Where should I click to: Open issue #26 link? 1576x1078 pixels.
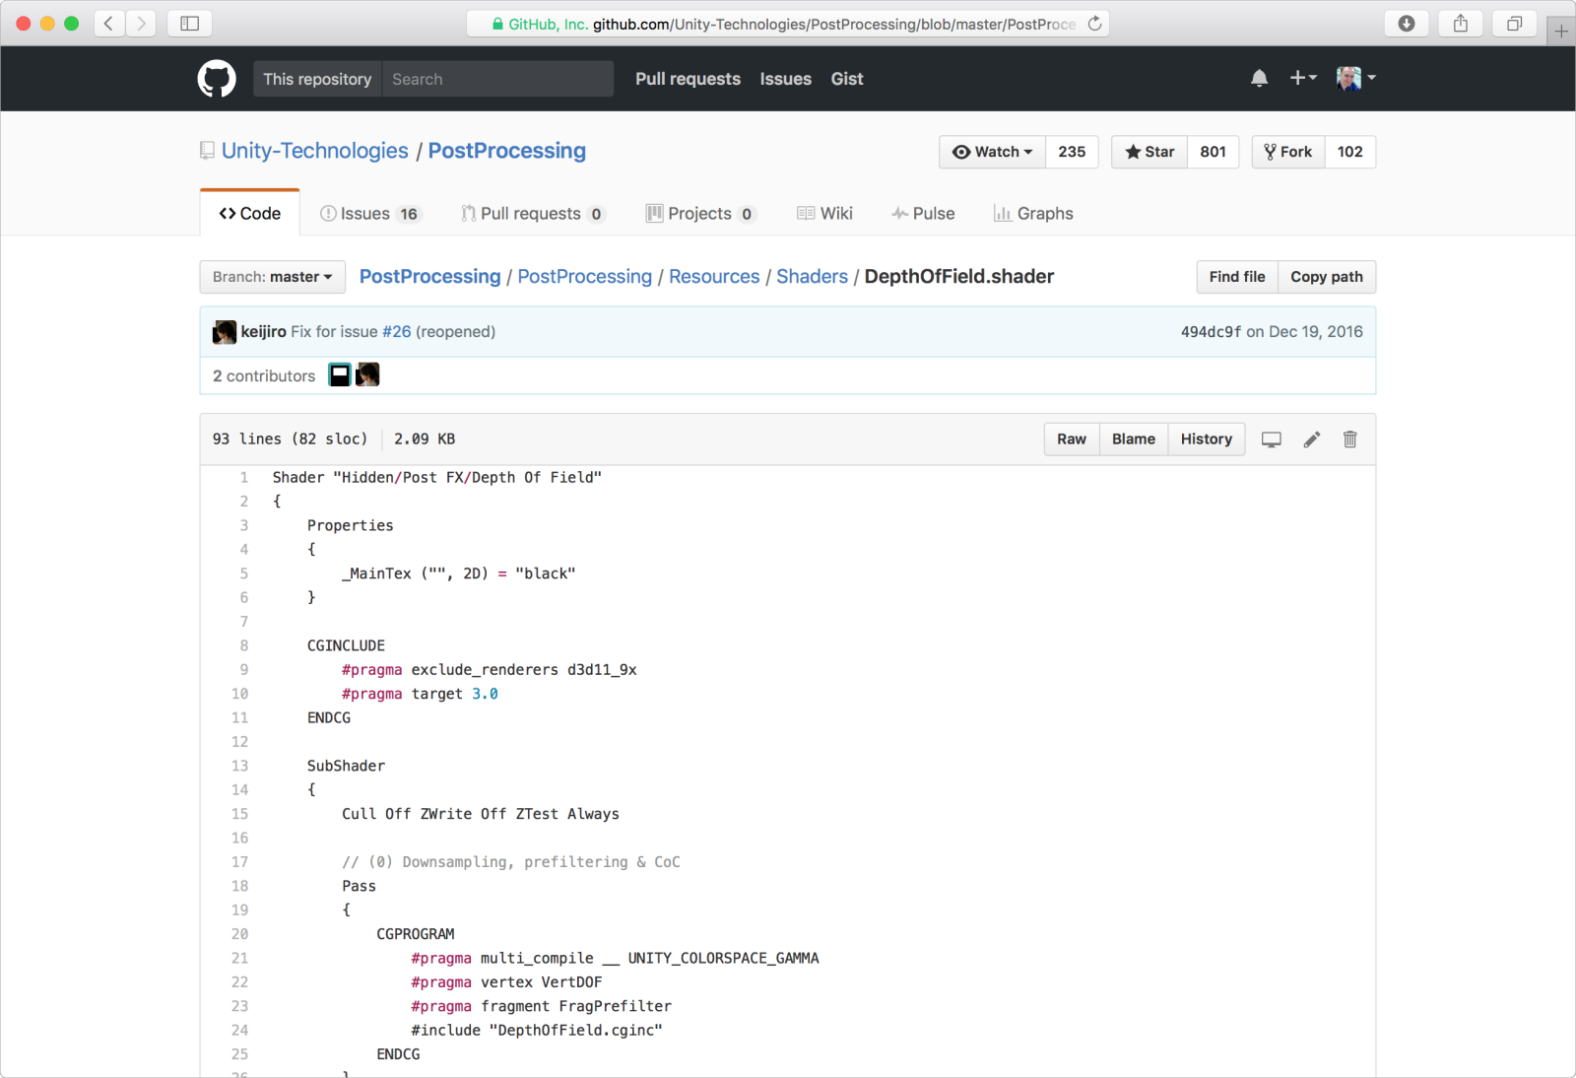[397, 332]
